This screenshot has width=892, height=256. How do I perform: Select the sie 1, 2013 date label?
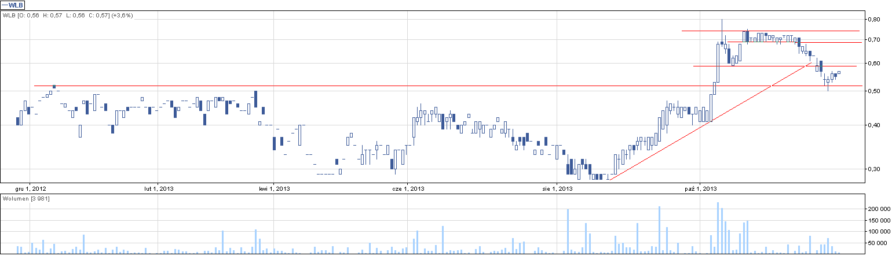tap(557, 188)
